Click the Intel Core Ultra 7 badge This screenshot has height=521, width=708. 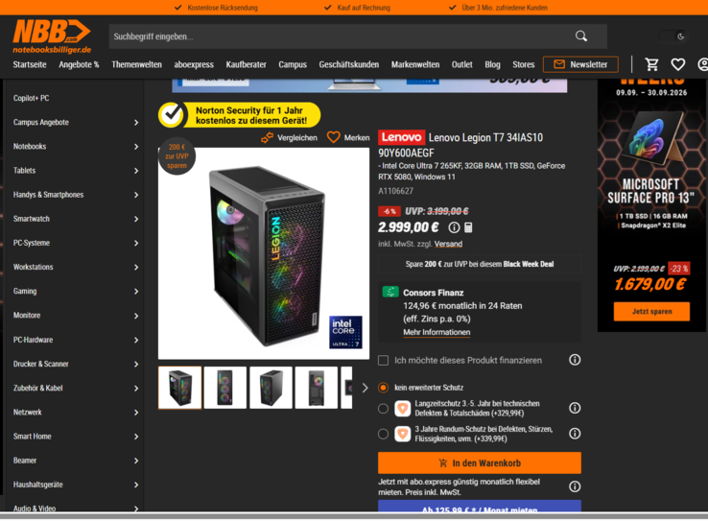coord(345,332)
